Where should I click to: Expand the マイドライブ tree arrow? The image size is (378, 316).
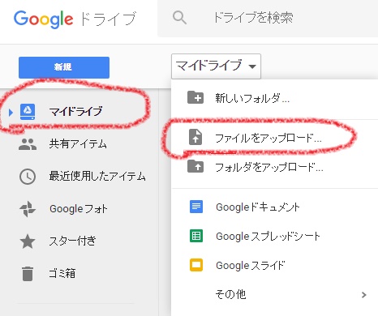(11, 112)
